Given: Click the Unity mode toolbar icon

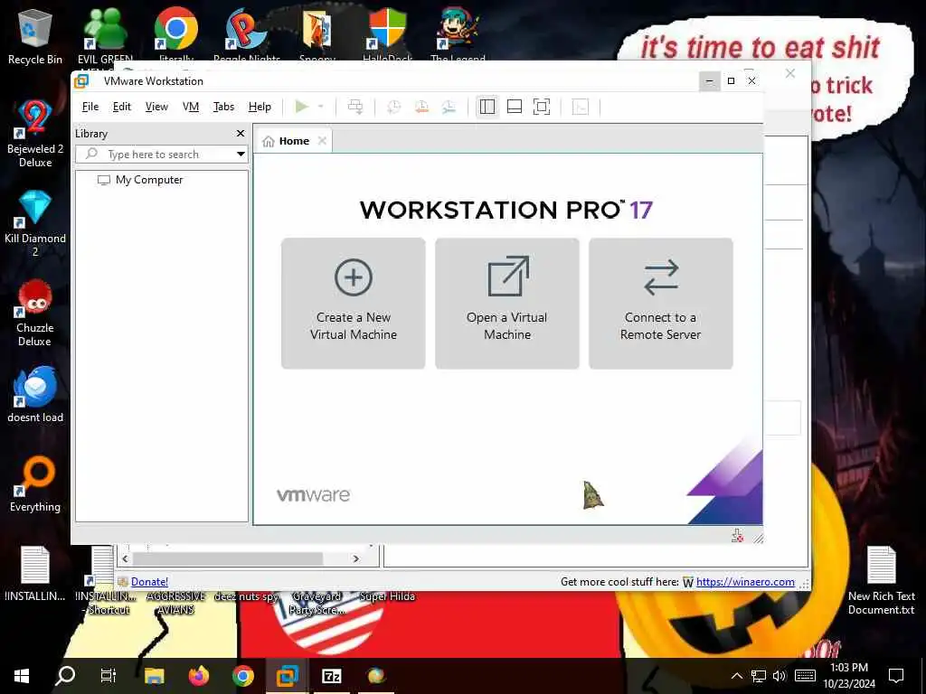Looking at the screenshot, I should point(581,107).
